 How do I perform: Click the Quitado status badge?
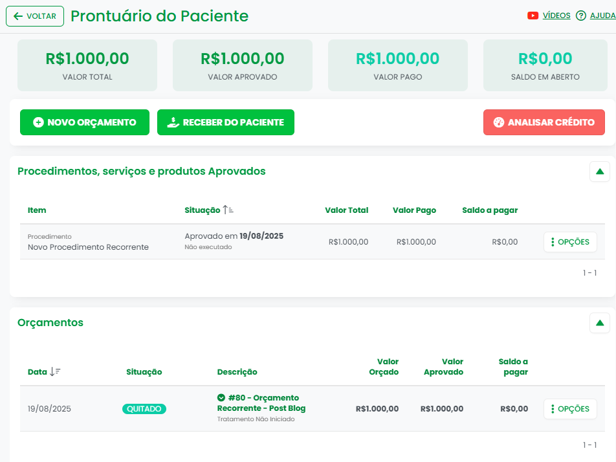[144, 409]
